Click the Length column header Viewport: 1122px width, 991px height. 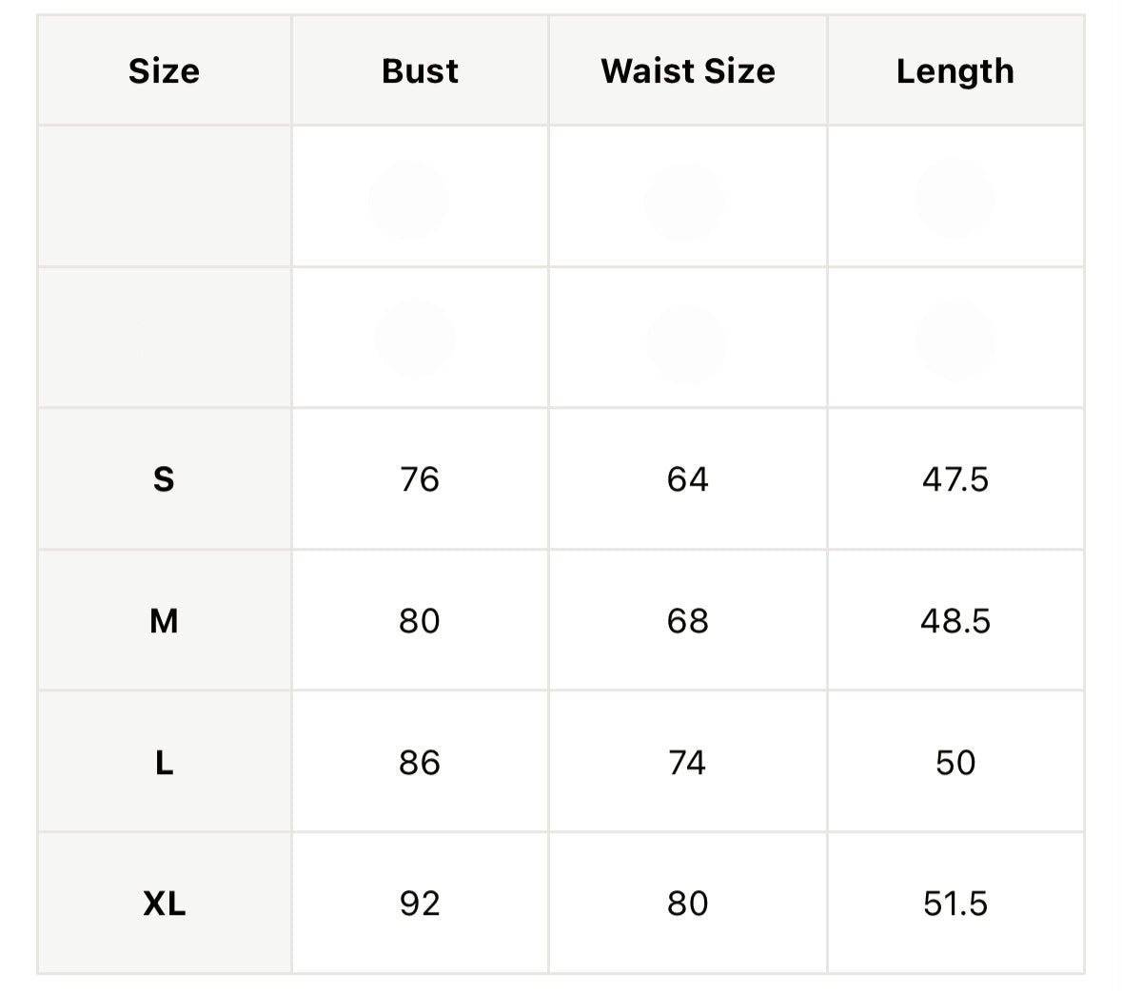(955, 71)
